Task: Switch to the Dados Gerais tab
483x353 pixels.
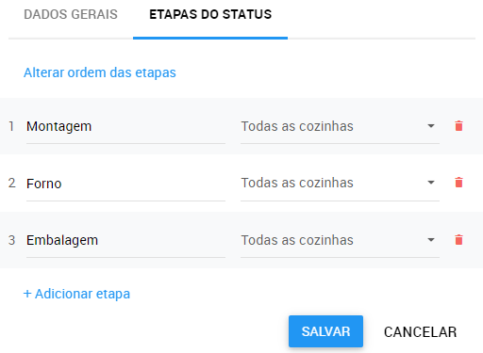Action: [x=71, y=15]
